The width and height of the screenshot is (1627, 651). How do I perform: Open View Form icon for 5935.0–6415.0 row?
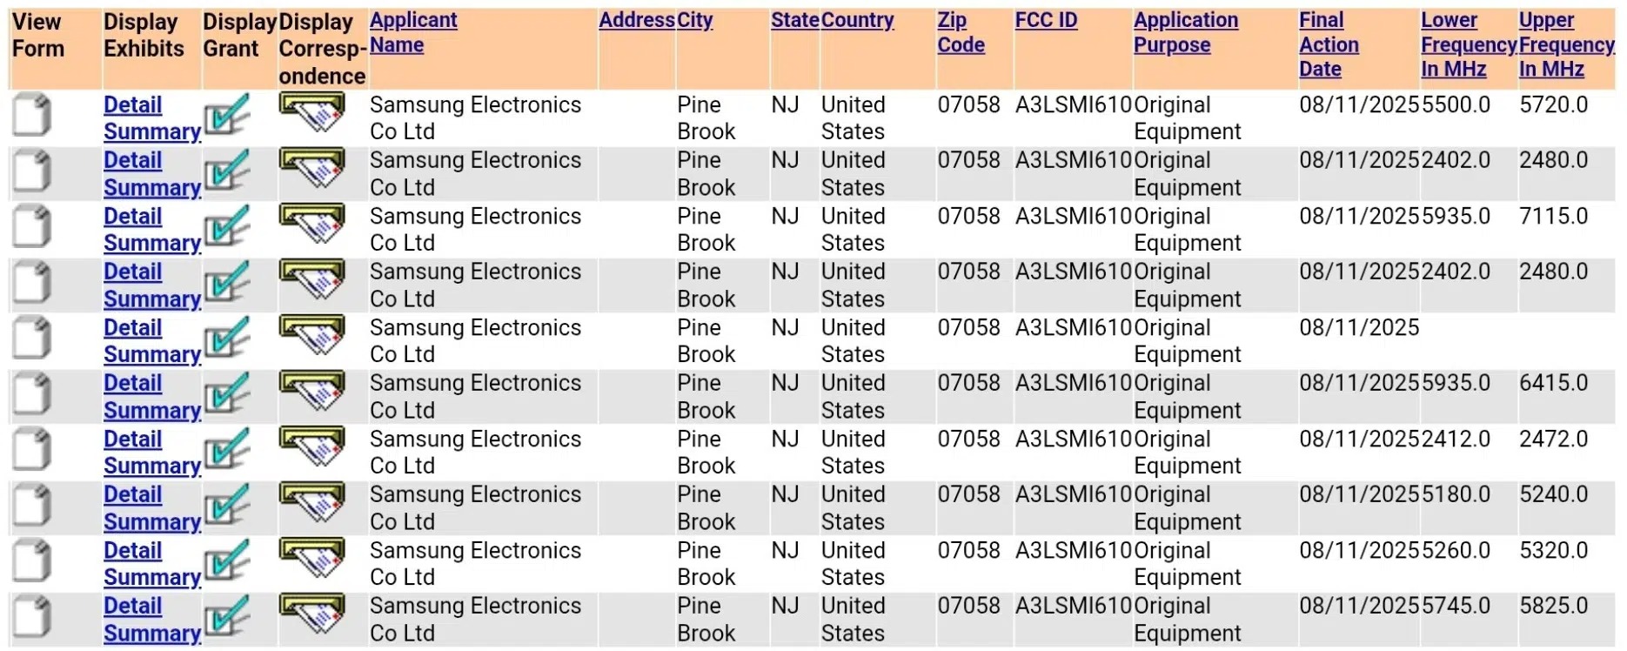click(x=32, y=393)
